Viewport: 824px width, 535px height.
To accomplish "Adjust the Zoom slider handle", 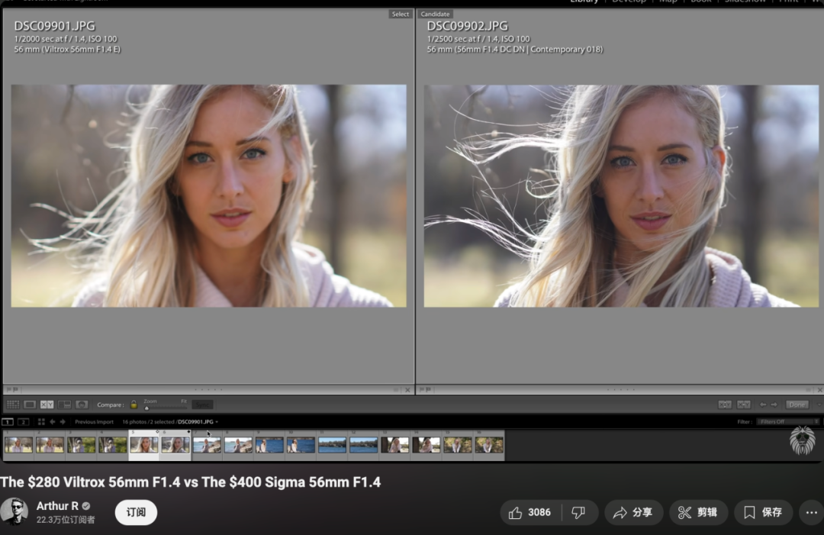I will pos(146,408).
